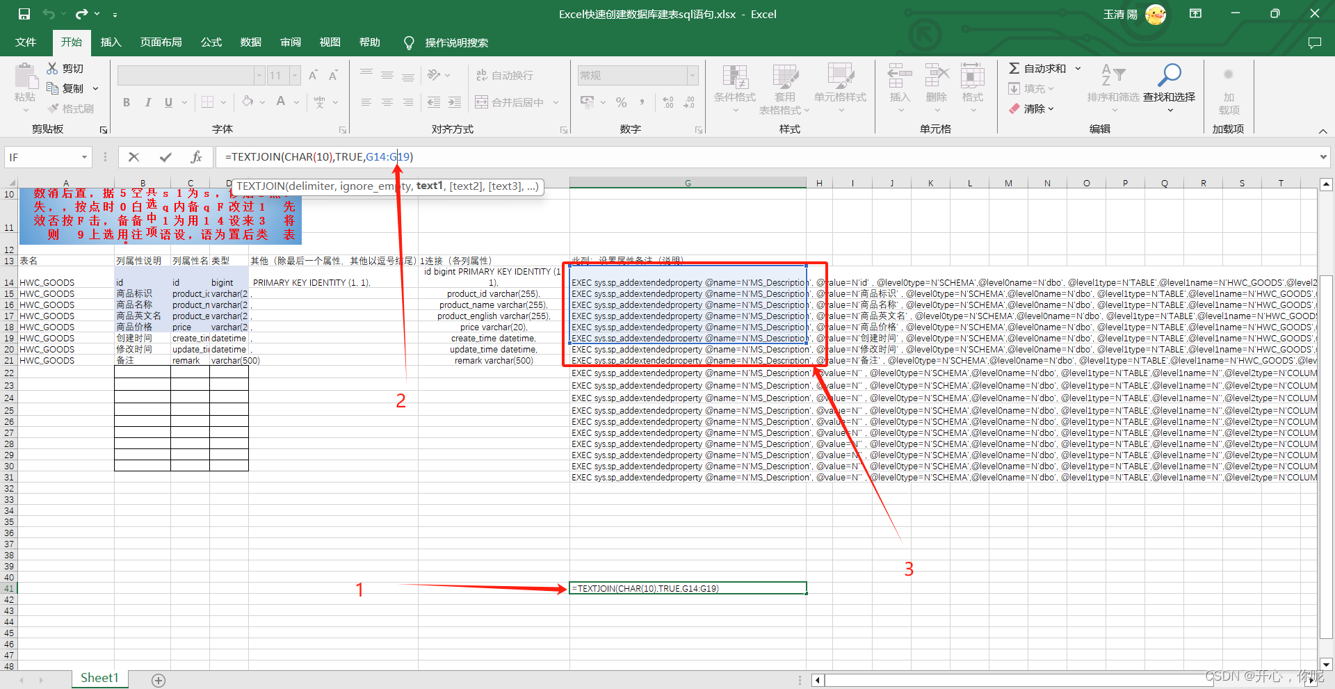
Task: Click Clear (清除) button
Action: [x=1031, y=108]
